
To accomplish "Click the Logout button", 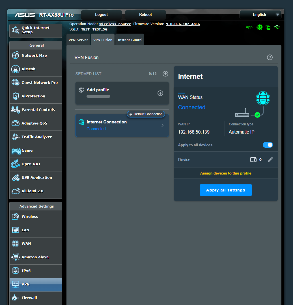I will click(102, 15).
